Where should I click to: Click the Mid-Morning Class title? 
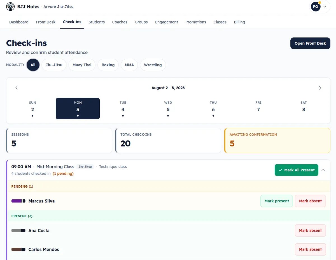[x=55, y=167]
